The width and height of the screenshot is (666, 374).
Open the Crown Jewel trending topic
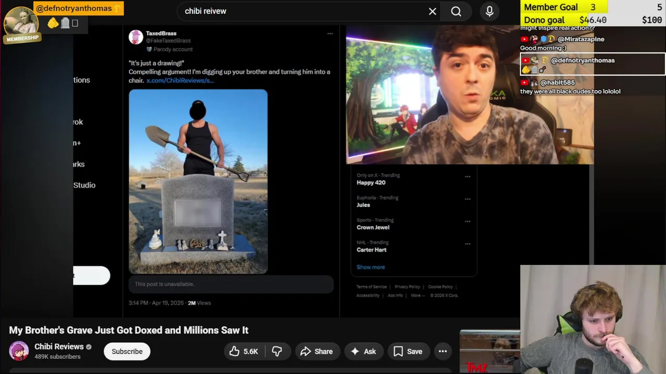coord(373,228)
